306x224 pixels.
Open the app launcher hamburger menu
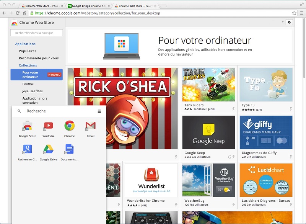(99, 111)
